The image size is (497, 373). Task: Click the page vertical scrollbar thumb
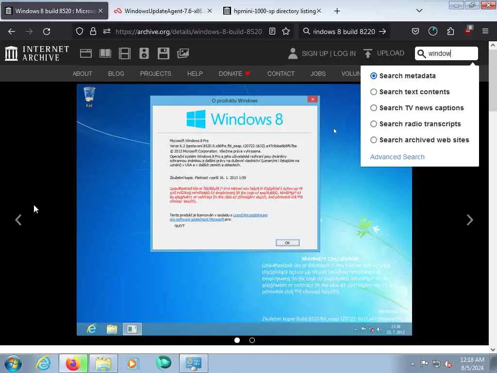click(493, 81)
